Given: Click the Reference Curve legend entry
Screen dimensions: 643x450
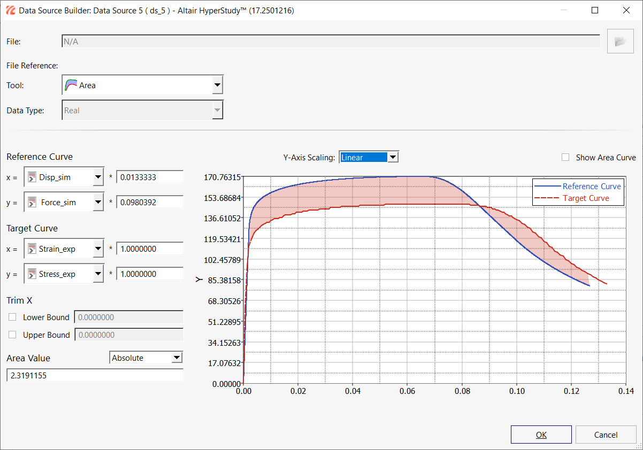Looking at the screenshot, I should point(591,187).
